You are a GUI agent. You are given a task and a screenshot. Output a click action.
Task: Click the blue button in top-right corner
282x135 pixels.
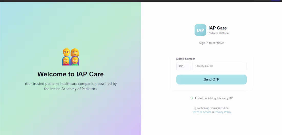pyautogui.click(x=276, y=0)
